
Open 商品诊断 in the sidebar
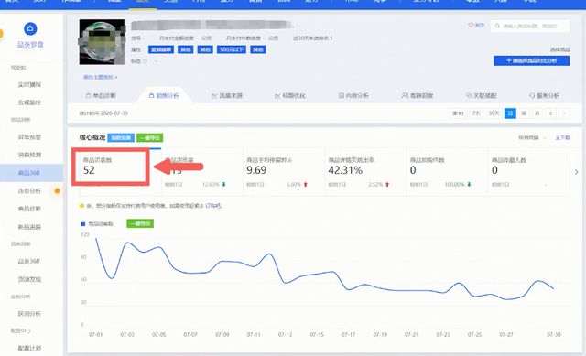click(29, 209)
